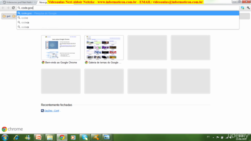
Task: Open the 'Galeria de temas do Google' thumbnail
Action: 104,48
